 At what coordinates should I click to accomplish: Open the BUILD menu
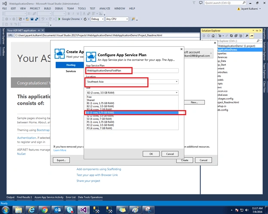(x=47, y=8)
